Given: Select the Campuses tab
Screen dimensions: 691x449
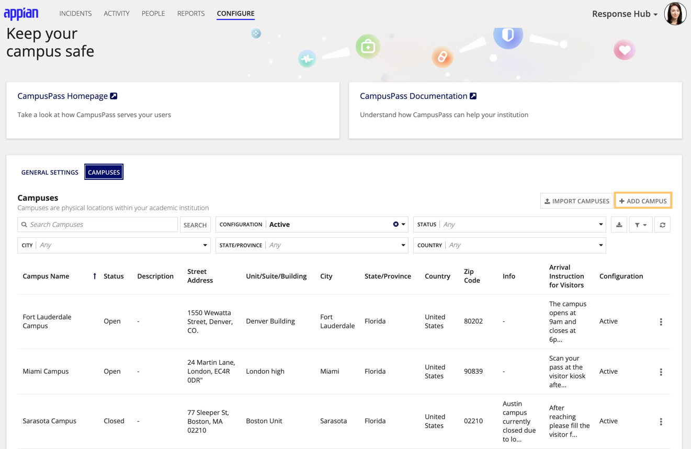Looking at the screenshot, I should (104, 172).
